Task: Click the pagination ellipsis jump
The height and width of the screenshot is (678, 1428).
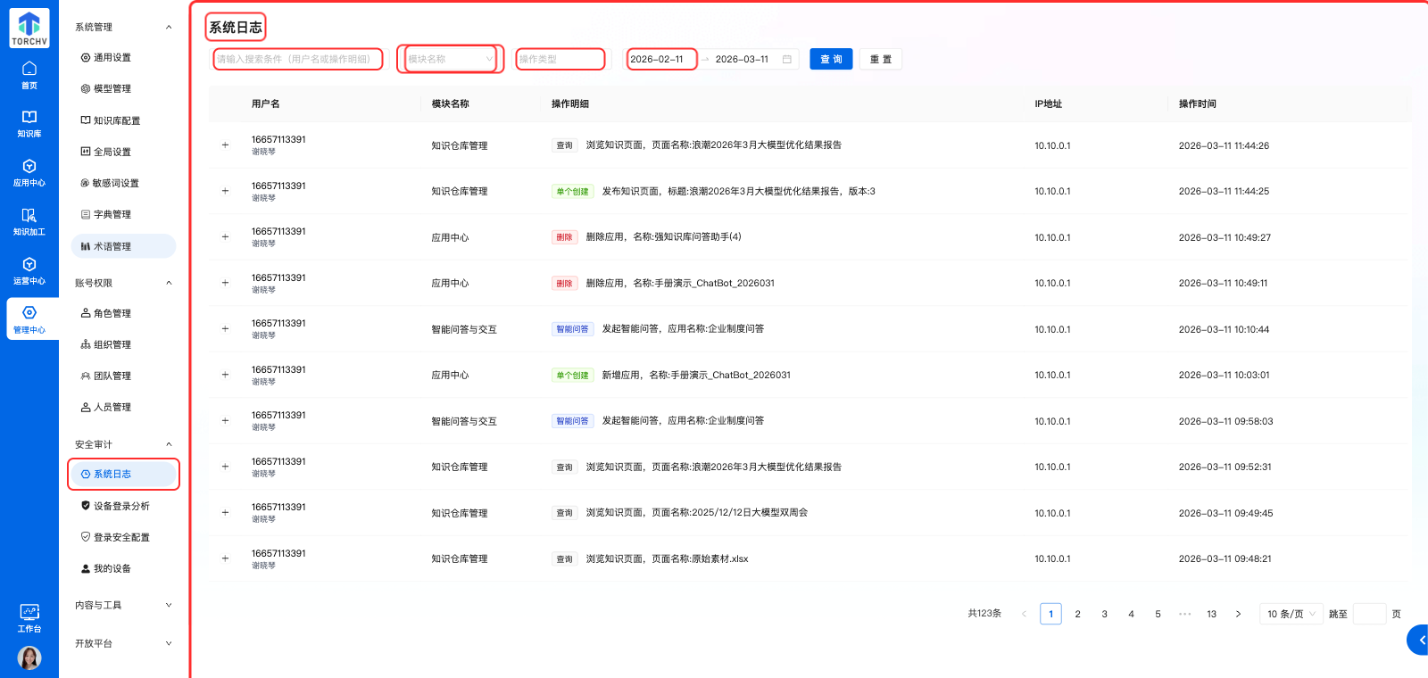Action: coord(1184,614)
